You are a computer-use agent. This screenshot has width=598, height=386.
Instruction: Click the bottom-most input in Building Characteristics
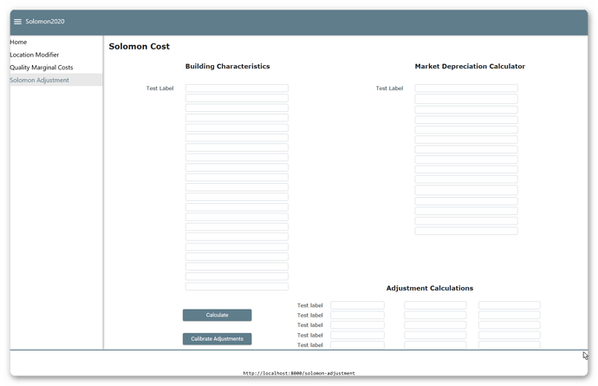point(237,286)
